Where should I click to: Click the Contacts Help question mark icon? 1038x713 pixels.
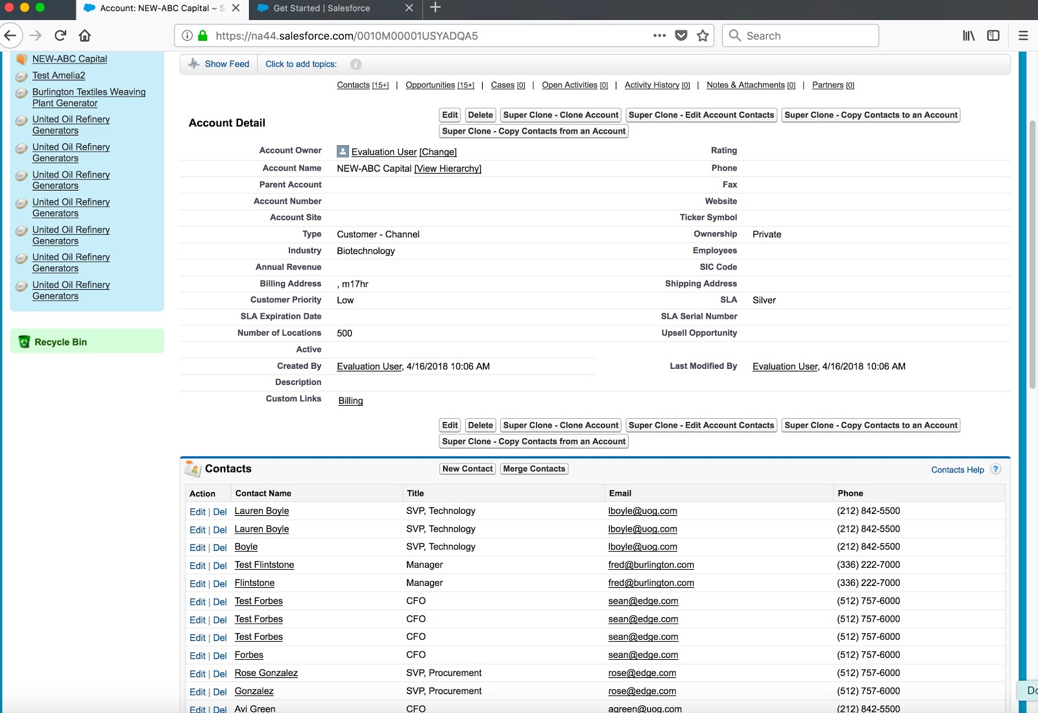(x=996, y=469)
